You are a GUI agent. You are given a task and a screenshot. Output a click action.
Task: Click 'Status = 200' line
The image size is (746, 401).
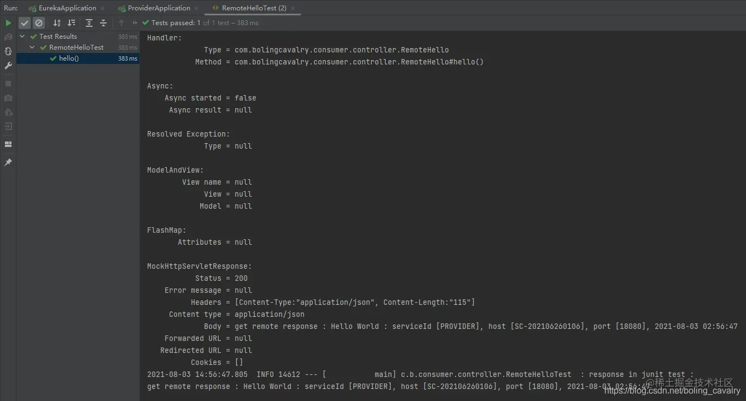coord(222,278)
